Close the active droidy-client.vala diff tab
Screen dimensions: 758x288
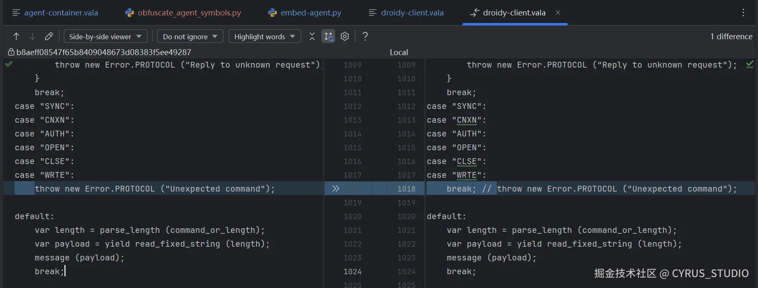(x=558, y=13)
